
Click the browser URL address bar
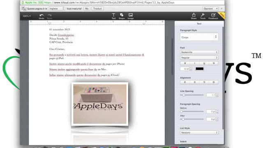point(122,2)
